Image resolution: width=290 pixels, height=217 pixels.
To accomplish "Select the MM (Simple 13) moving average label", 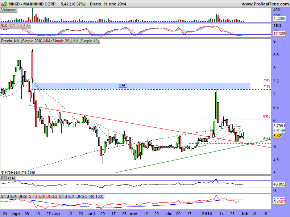I will 86,41.
